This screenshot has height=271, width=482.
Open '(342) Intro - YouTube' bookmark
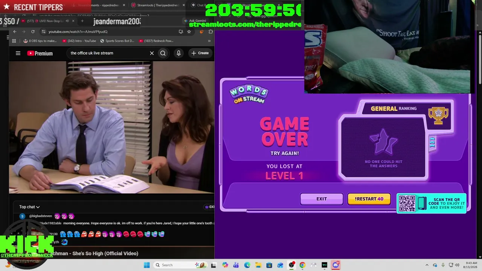[x=79, y=41]
